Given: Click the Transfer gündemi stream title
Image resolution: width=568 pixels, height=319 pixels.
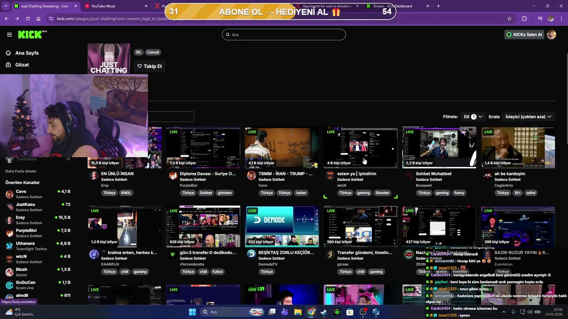Looking at the screenshot, I should (x=365, y=253).
